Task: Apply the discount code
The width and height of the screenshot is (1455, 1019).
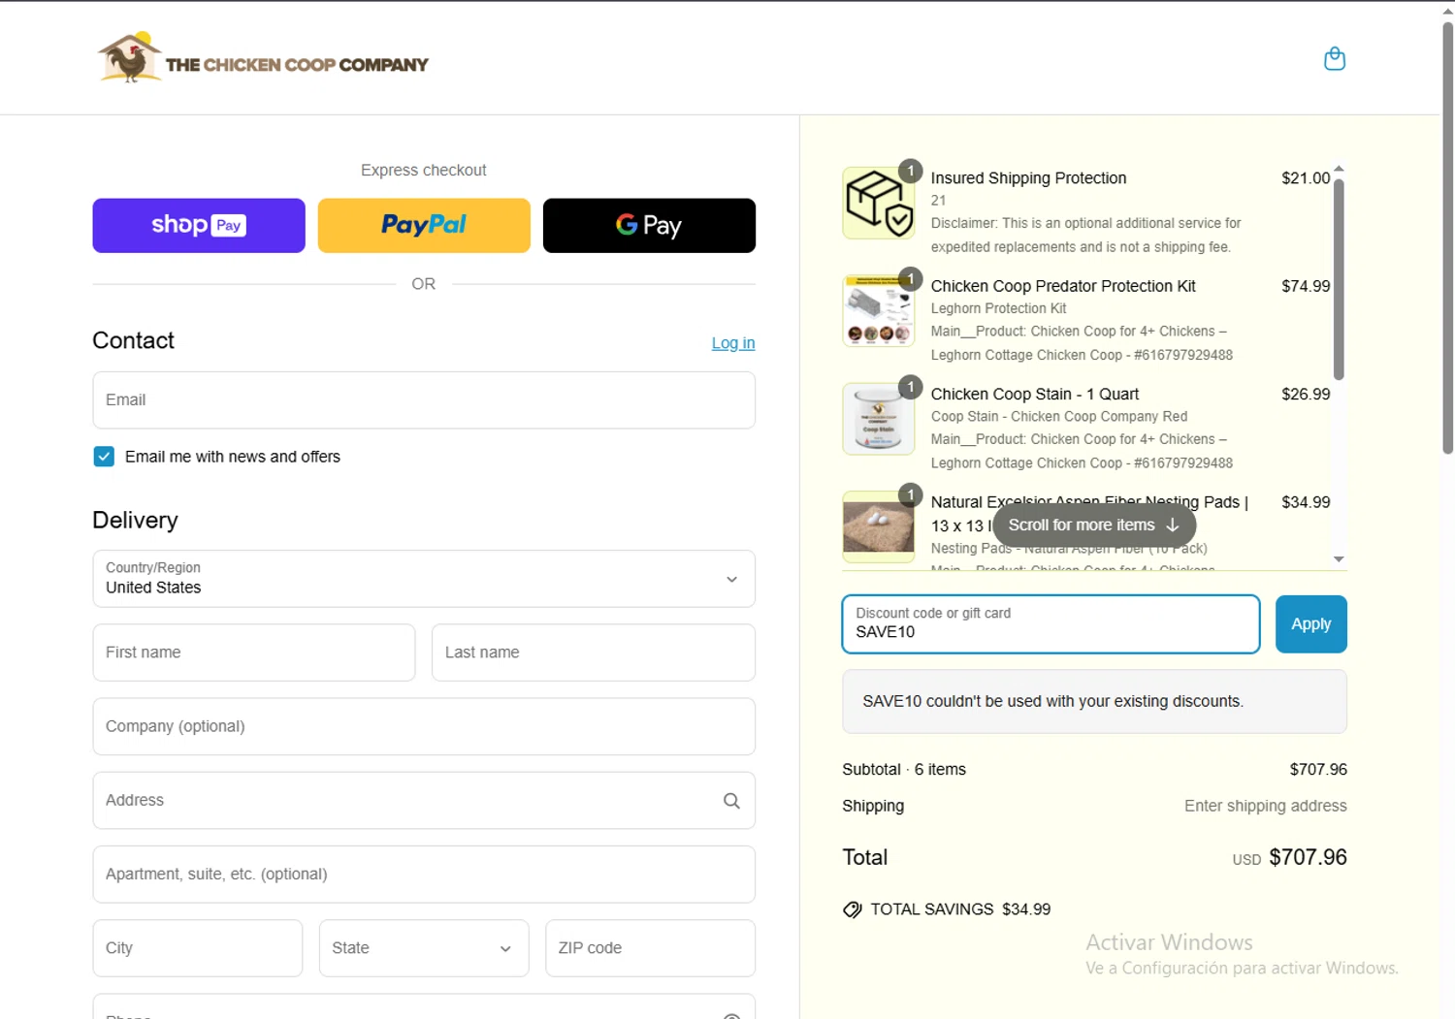Action: click(1311, 624)
